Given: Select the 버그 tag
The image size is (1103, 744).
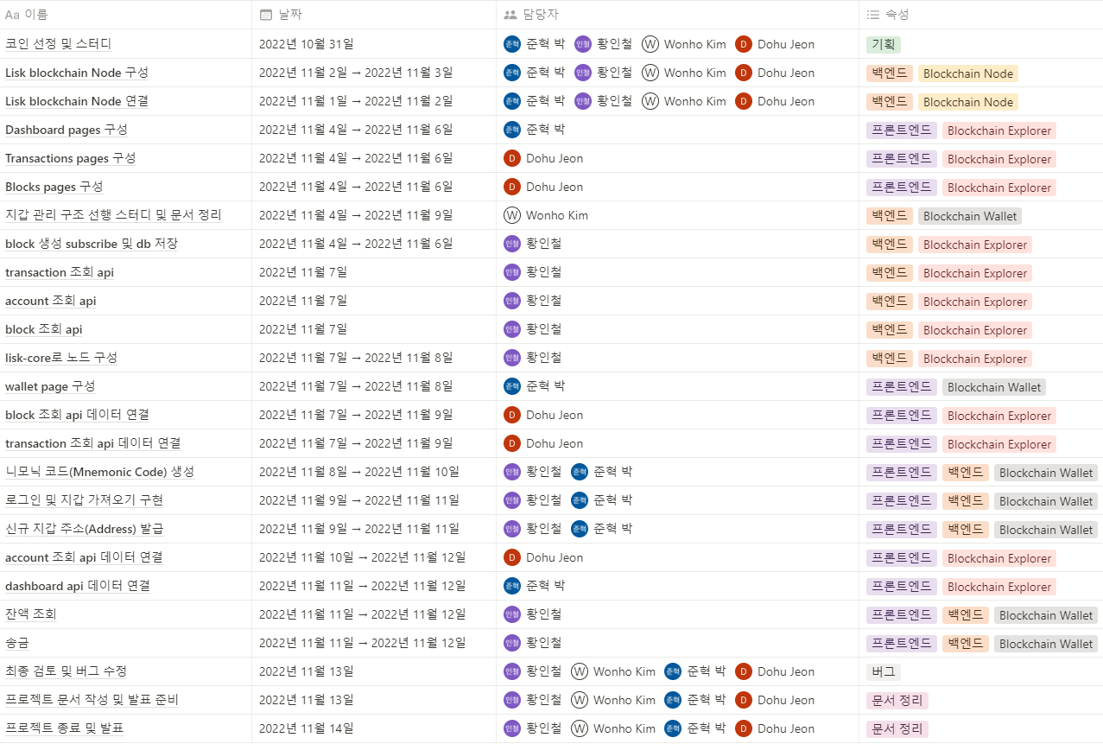Looking at the screenshot, I should click(x=884, y=672).
